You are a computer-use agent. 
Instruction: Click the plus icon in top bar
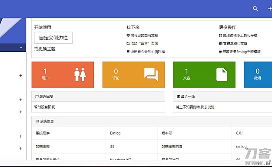tap(270, 9)
